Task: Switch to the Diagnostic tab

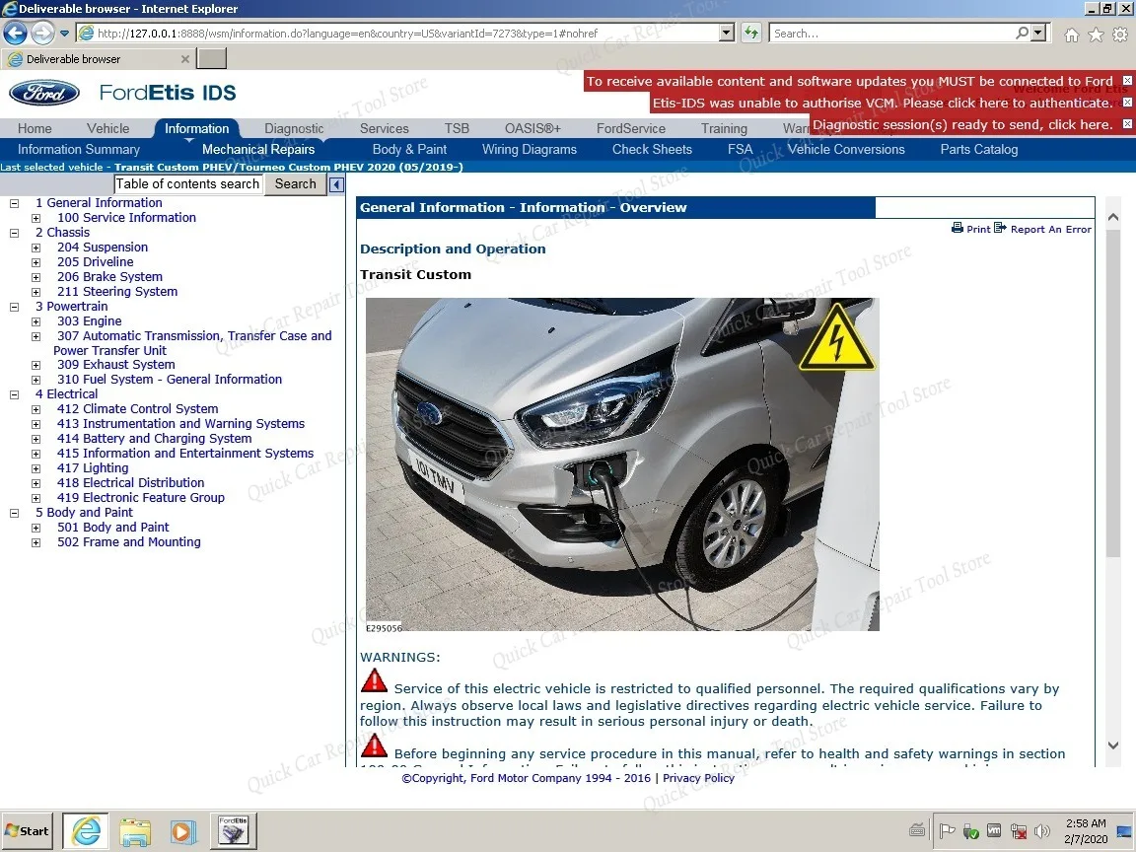Action: coord(293,128)
